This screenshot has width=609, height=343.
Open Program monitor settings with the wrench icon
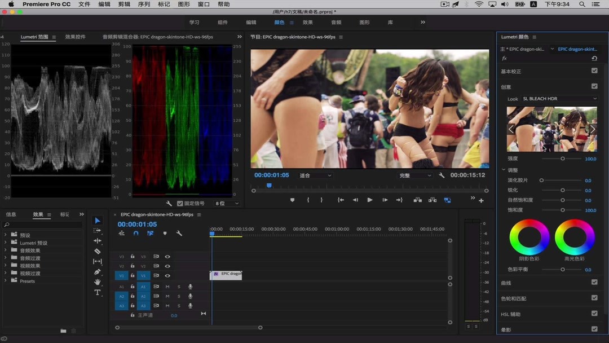[442, 175]
